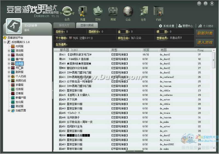Click the server list scroll up arrow
The height and width of the screenshot is (154, 219).
[214, 50]
